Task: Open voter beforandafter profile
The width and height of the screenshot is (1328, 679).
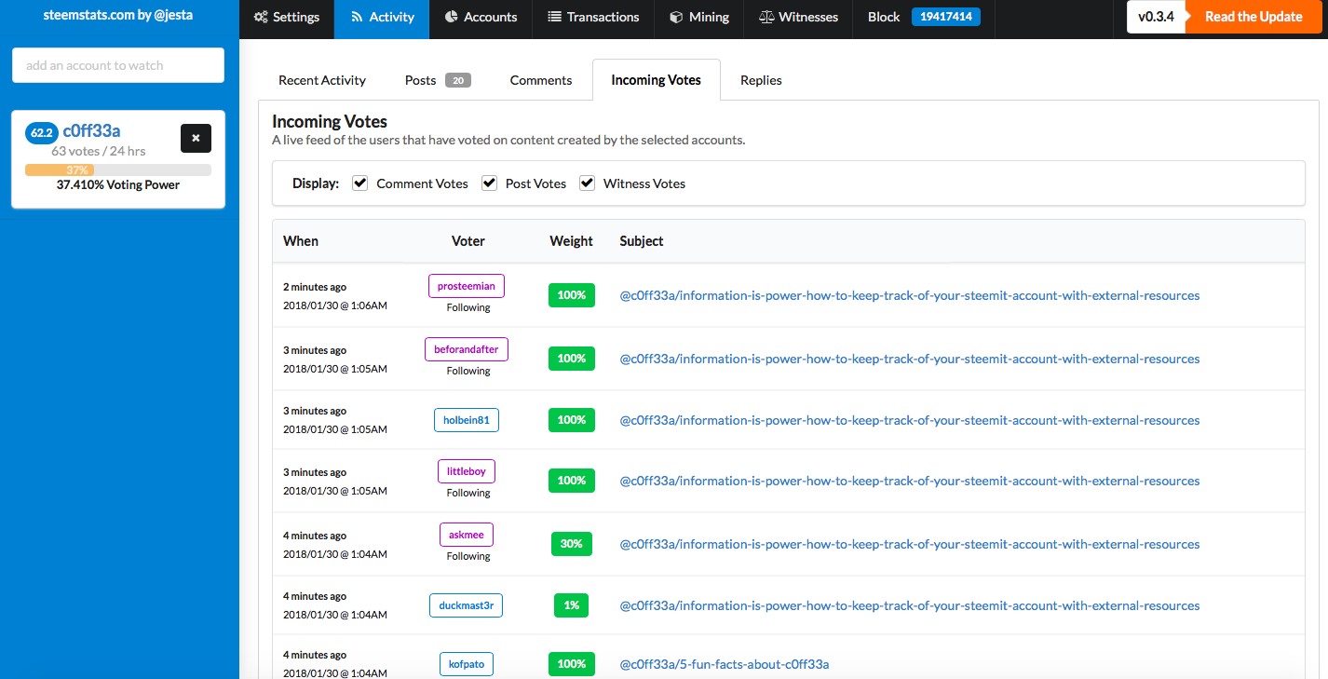Action: tap(467, 349)
